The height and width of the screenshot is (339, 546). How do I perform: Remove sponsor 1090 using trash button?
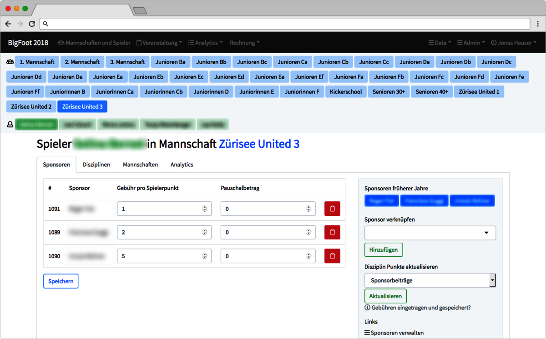coord(332,256)
